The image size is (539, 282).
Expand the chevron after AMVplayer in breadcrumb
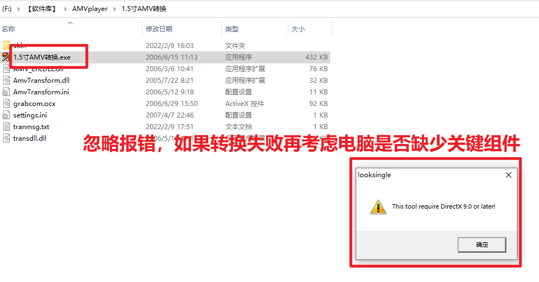(114, 9)
